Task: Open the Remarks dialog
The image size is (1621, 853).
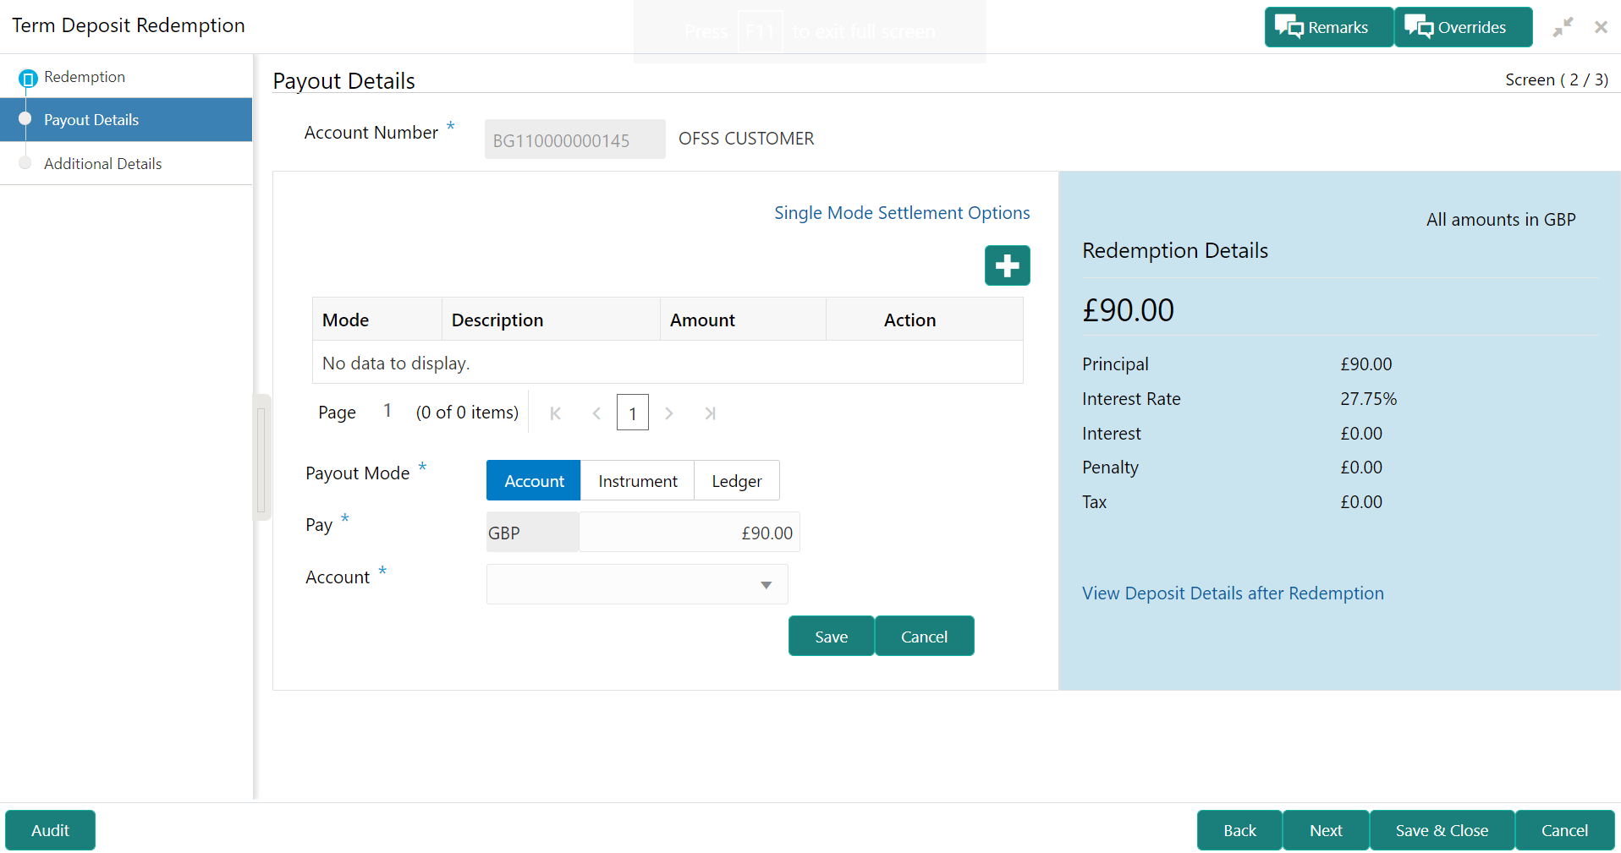Action: pyautogui.click(x=1328, y=27)
